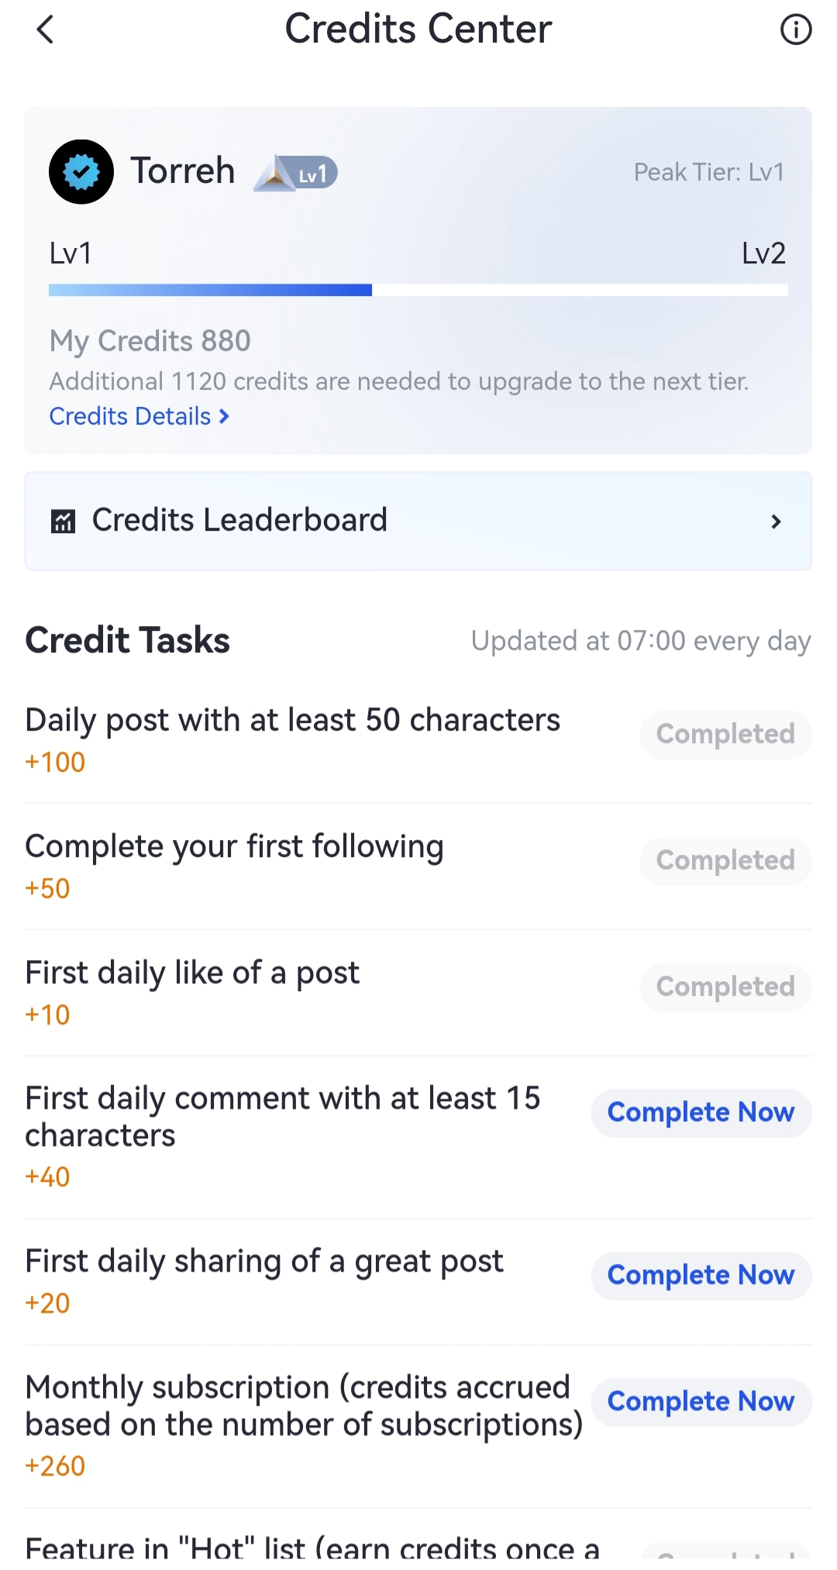Tap the back arrow icon

[x=45, y=29]
